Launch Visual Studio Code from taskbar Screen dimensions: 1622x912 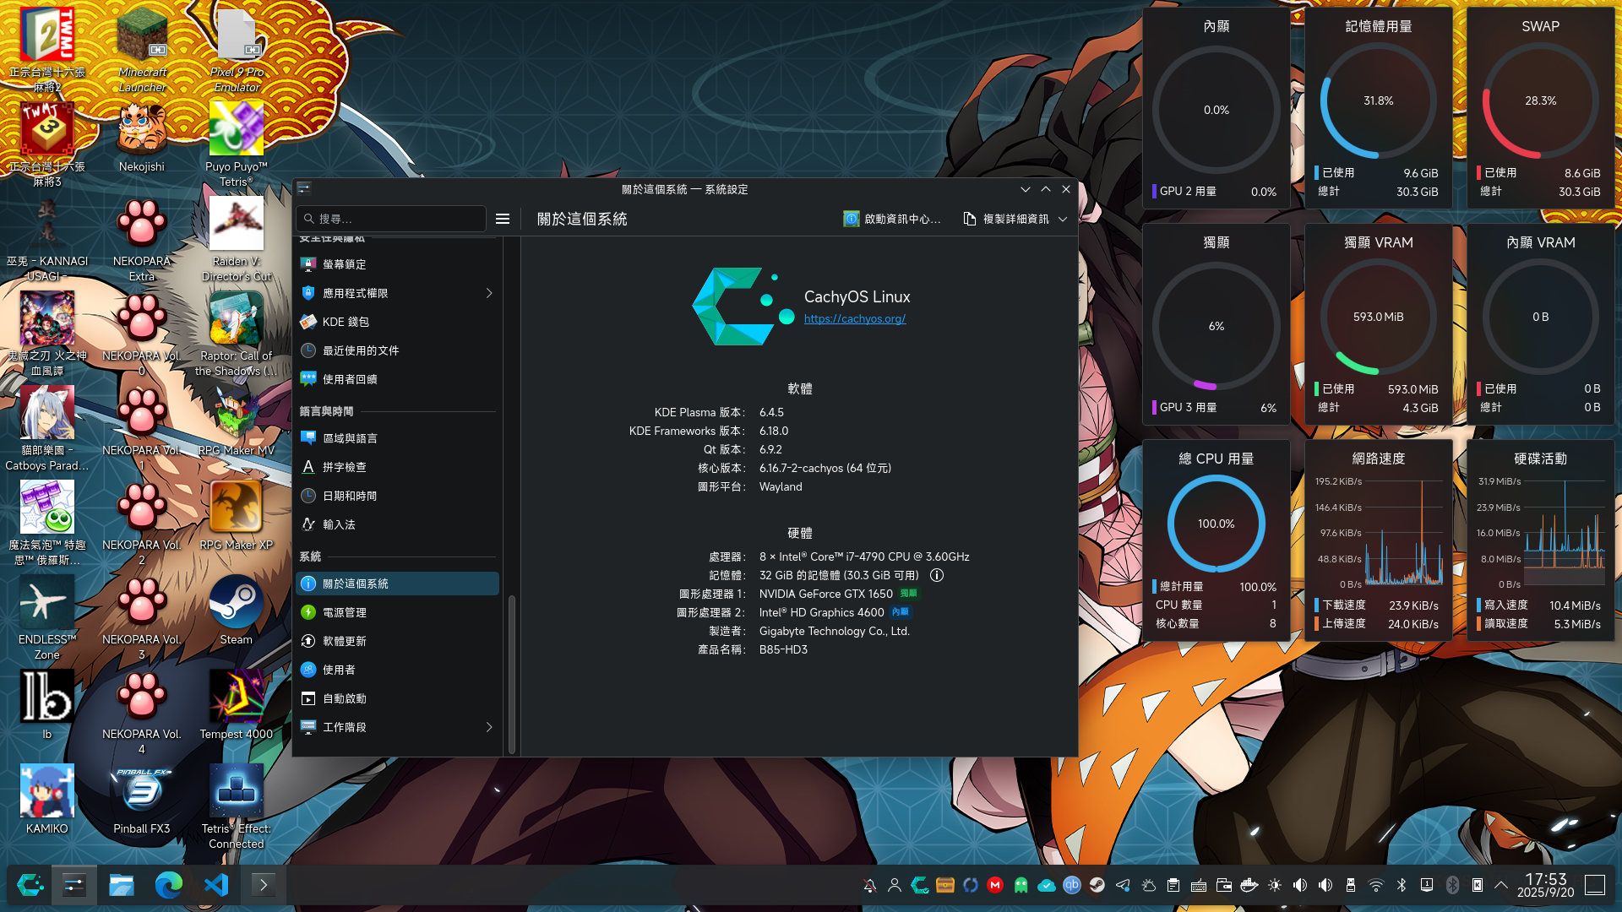point(216,885)
